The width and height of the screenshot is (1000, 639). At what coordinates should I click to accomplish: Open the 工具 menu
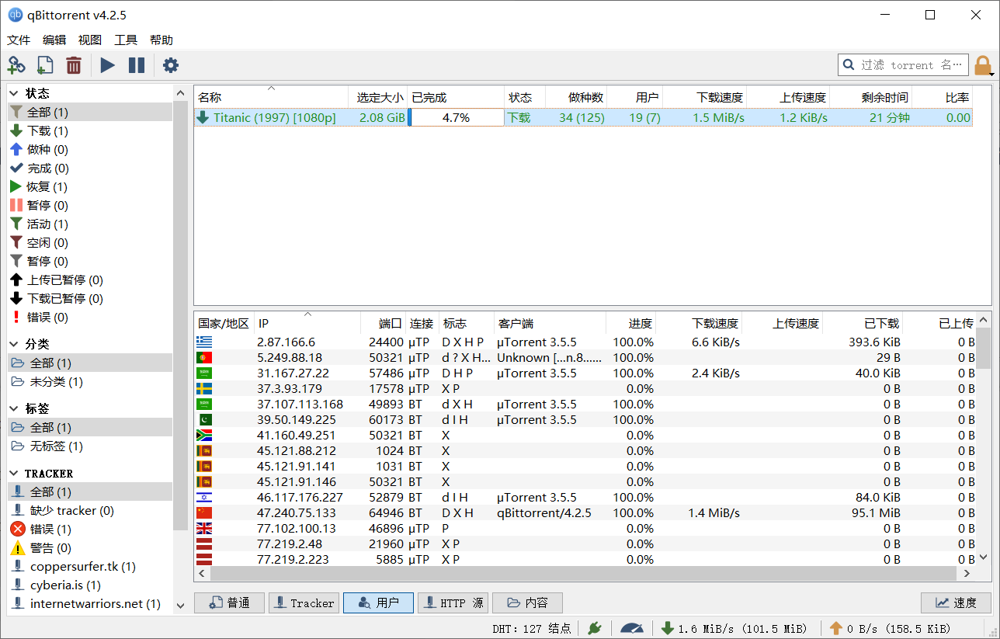point(126,40)
